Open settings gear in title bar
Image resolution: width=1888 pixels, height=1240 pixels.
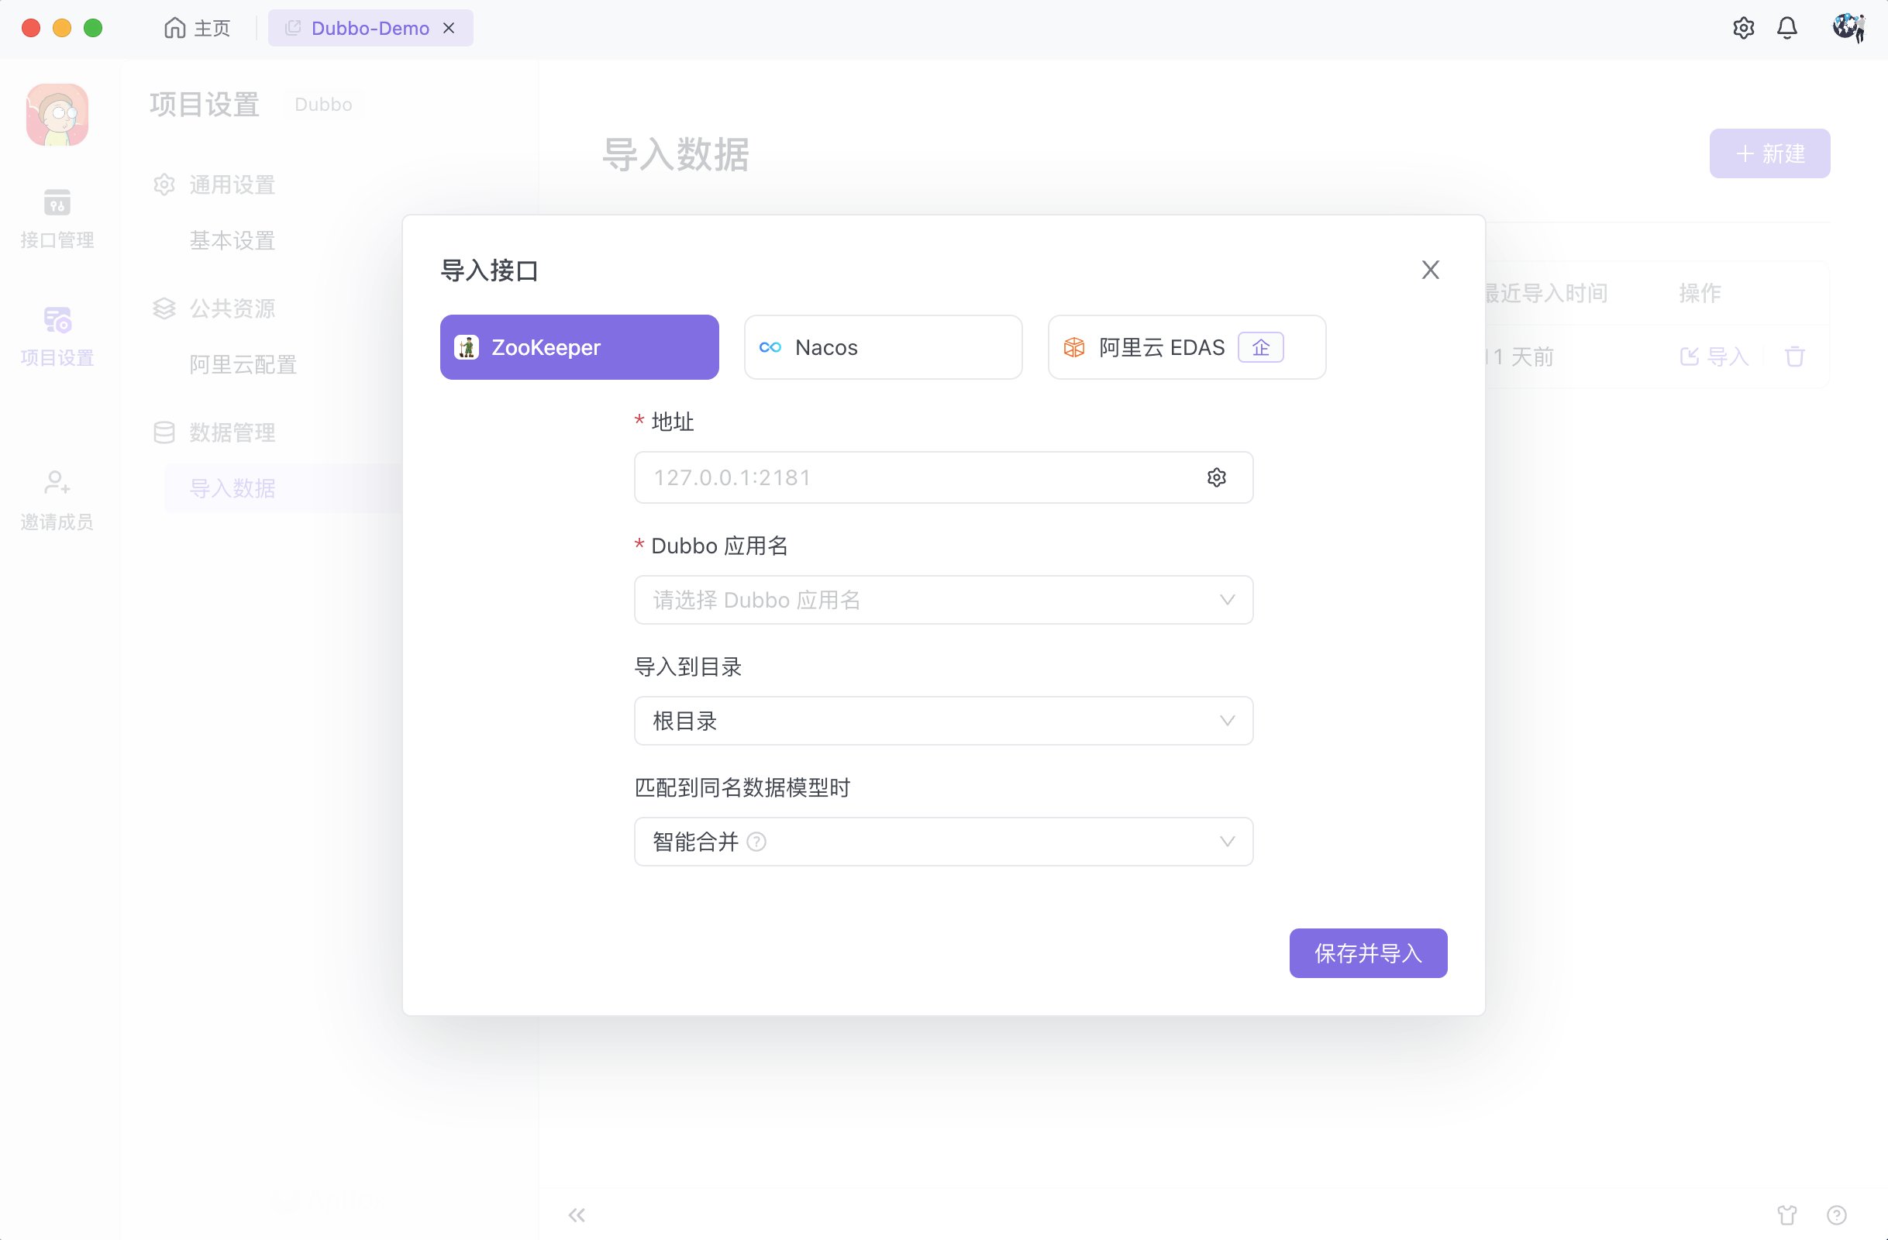[x=1743, y=29]
